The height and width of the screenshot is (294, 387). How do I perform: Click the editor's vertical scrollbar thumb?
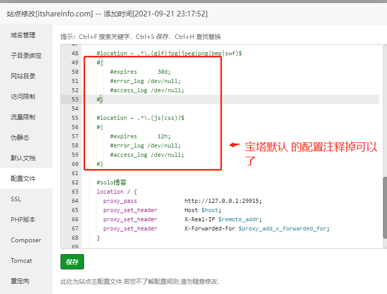tap(384, 207)
